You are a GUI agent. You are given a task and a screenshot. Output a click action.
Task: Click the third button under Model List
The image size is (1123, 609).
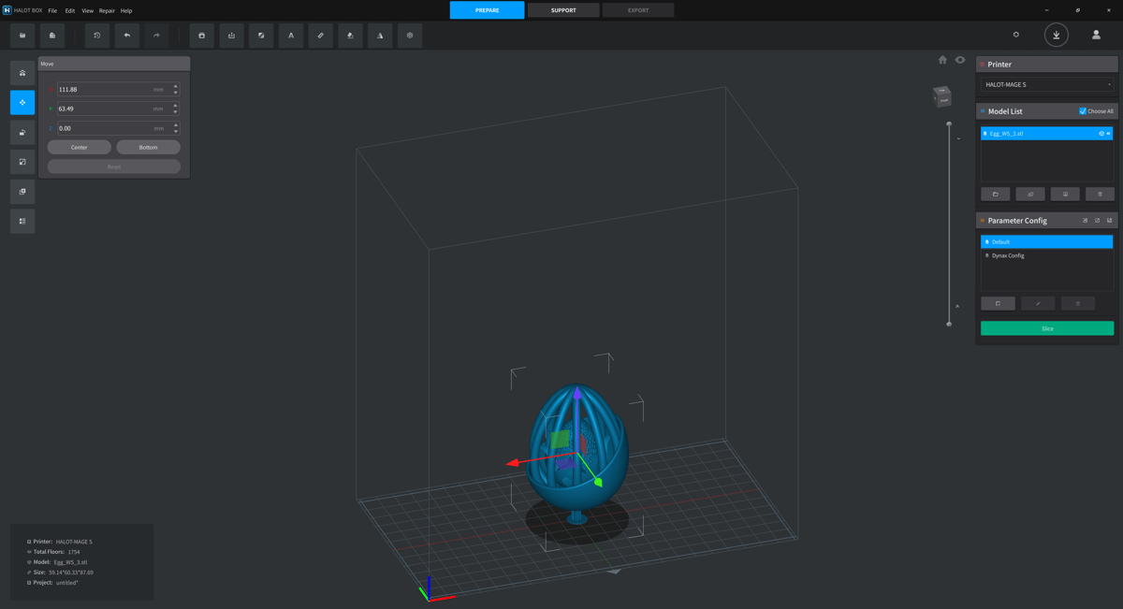coord(1065,194)
